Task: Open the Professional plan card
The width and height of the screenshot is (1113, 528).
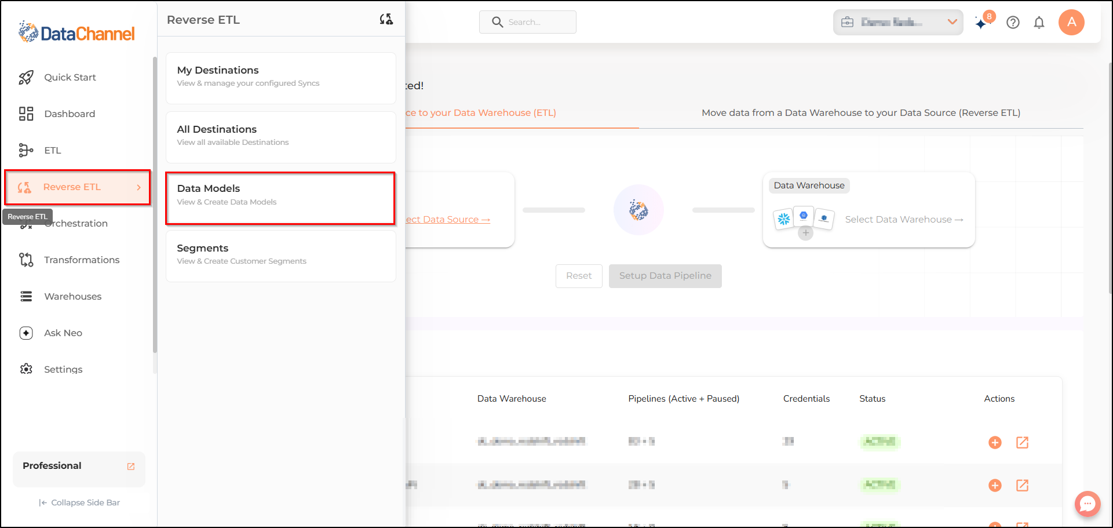Action: coord(79,469)
